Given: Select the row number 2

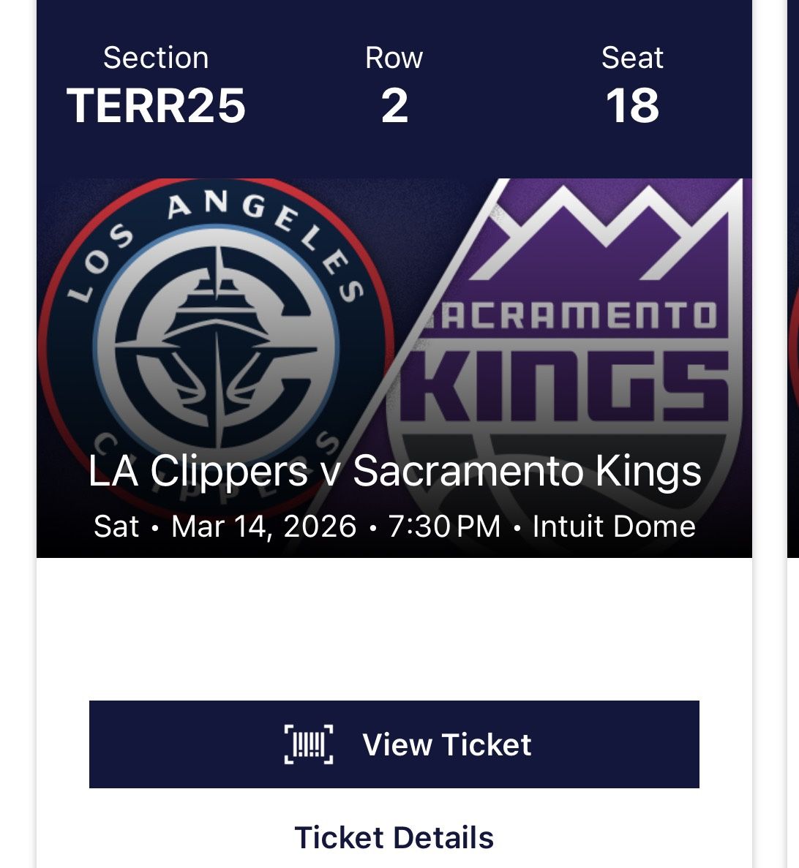Looking at the screenshot, I should pyautogui.click(x=394, y=105).
